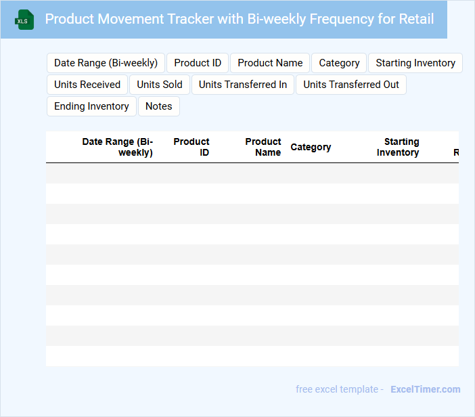Select the Units Transferred Out tag
Viewport: 475px width, 417px height.
click(351, 85)
